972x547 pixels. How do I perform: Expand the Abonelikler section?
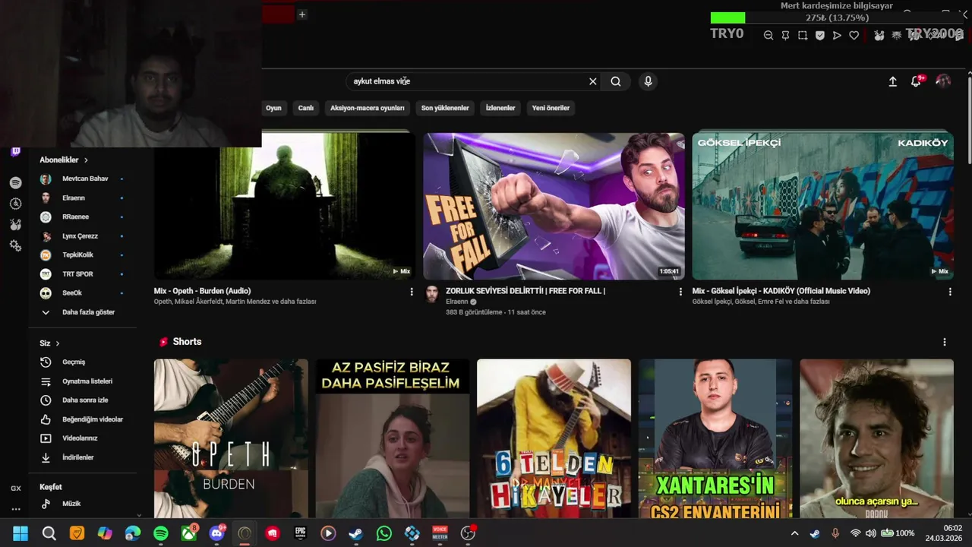pos(64,160)
